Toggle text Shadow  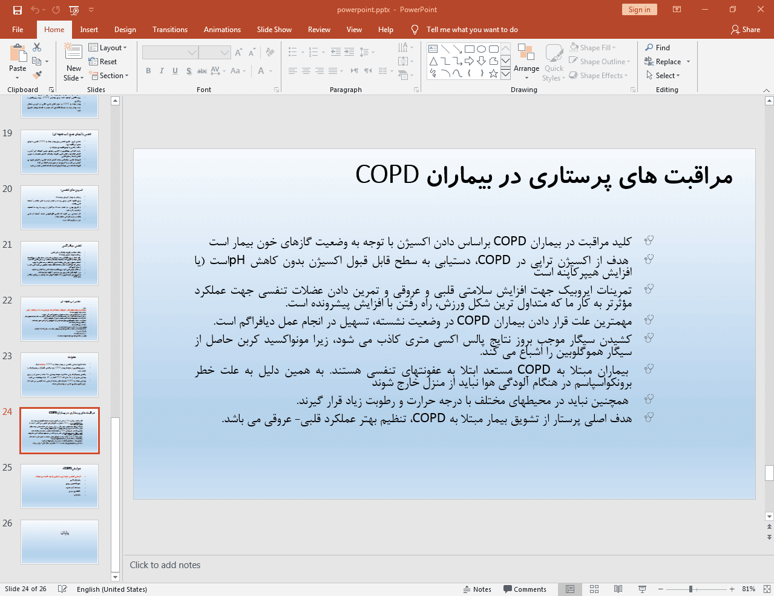[189, 71]
